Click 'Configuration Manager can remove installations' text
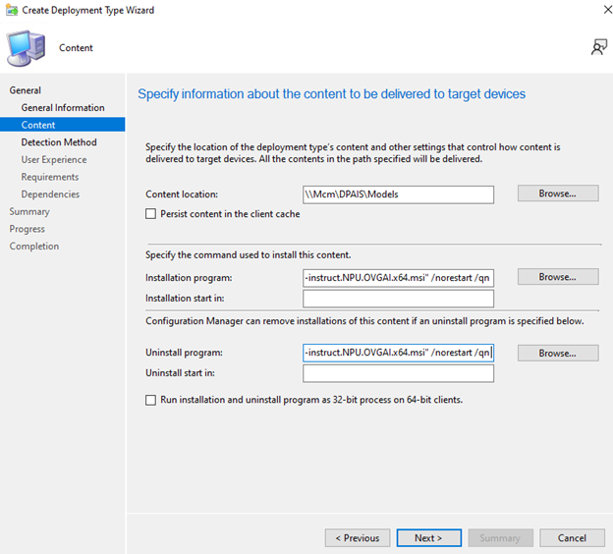Image resolution: width=613 pixels, height=554 pixels. 364,321
